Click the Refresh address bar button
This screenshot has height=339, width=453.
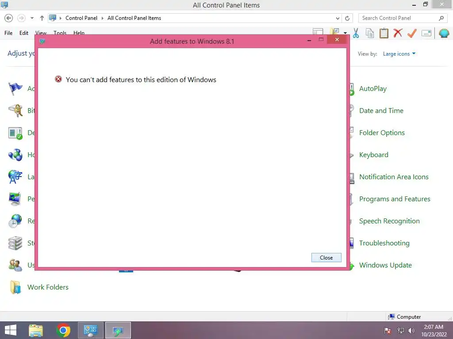[x=347, y=18]
